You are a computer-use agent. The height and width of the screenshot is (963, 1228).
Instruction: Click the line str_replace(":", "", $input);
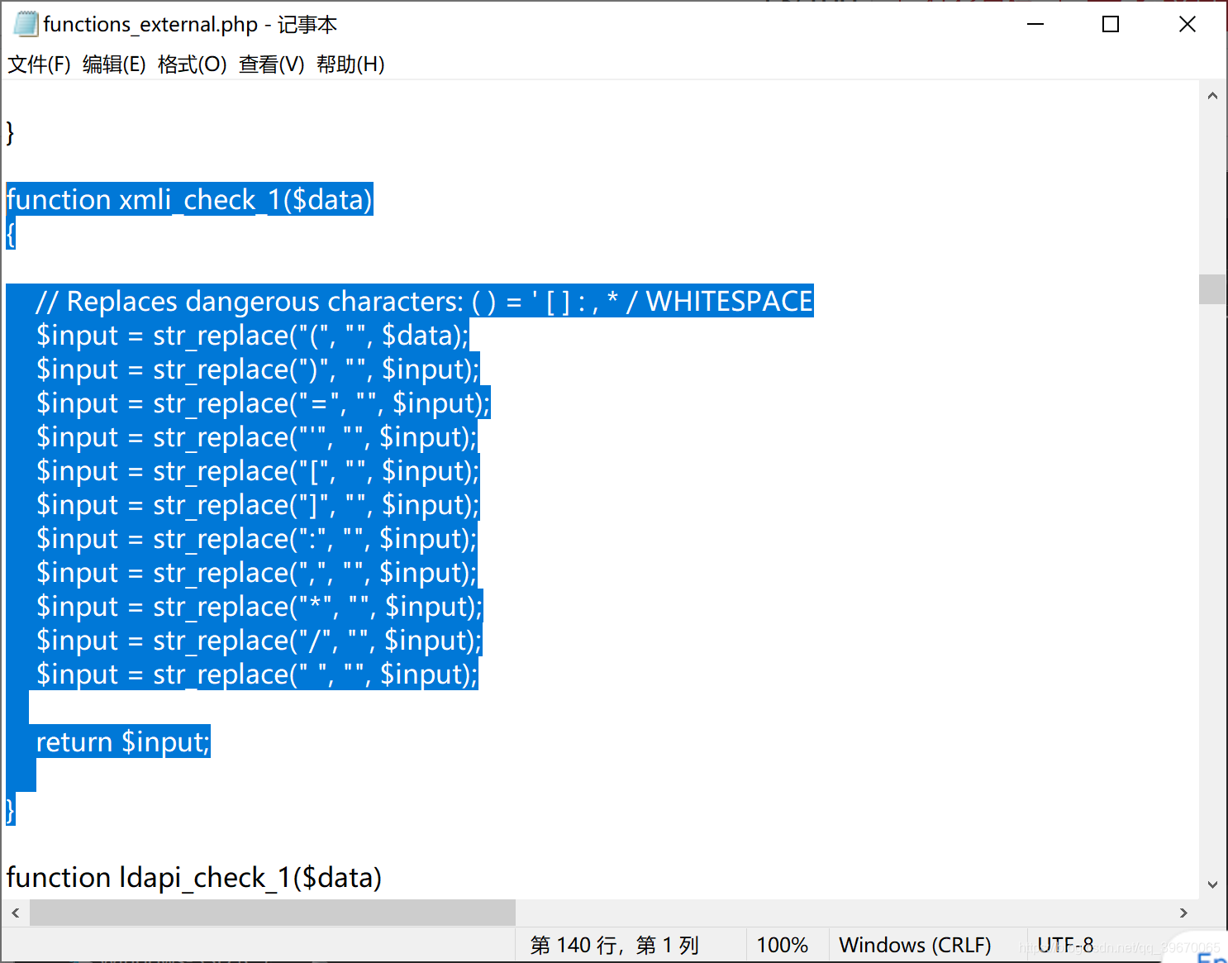(256, 538)
